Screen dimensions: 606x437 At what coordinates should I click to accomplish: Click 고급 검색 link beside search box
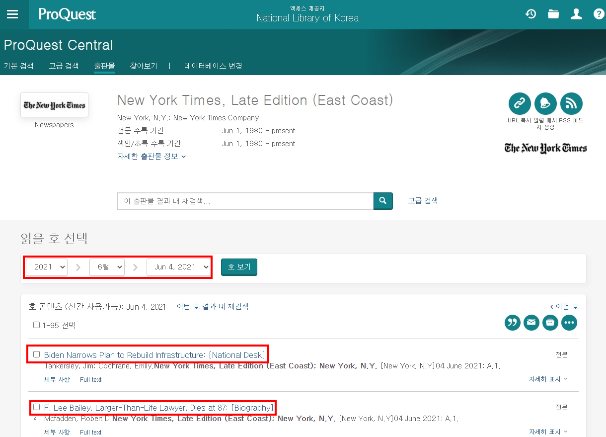tap(423, 201)
